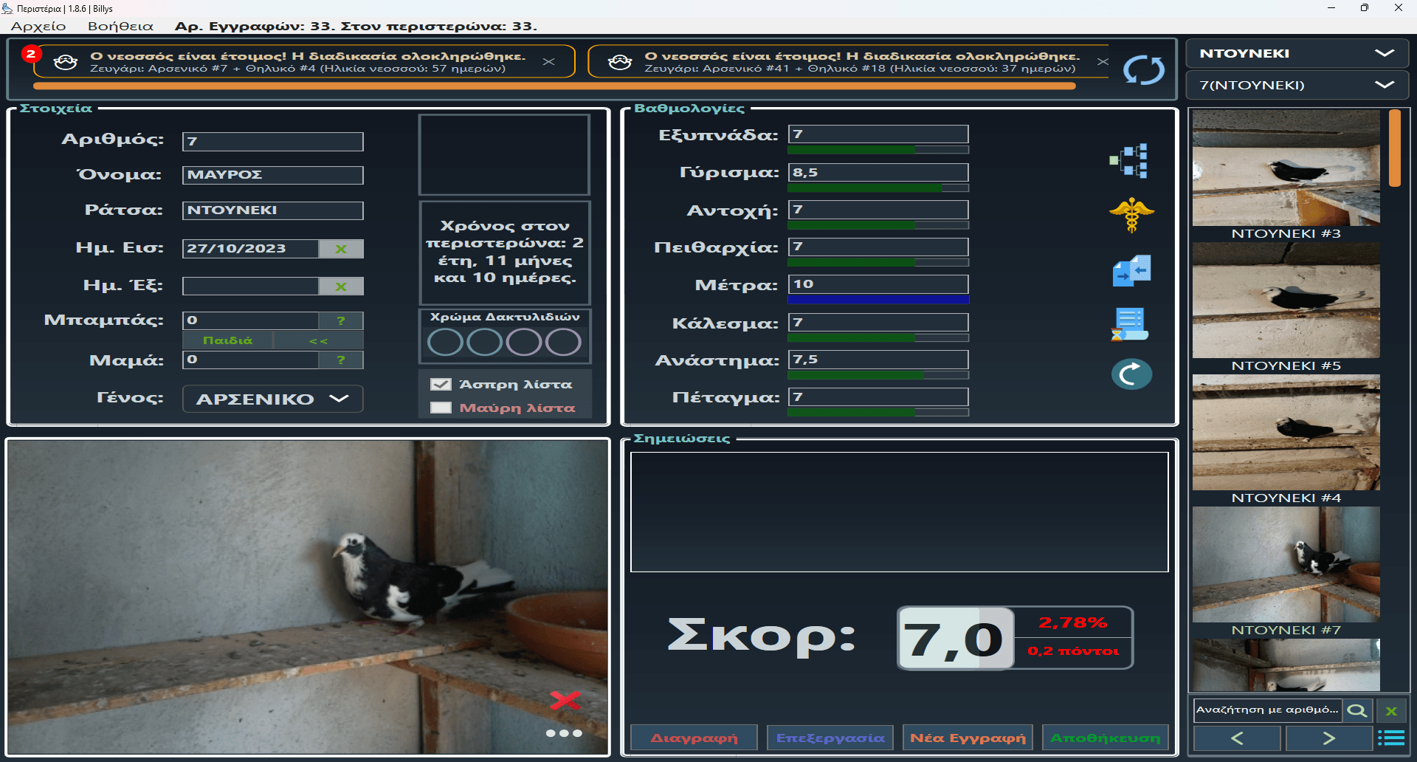The height and width of the screenshot is (762, 1417).
Task: Click the refresh notifications circular arrows icon
Action: coord(1143,71)
